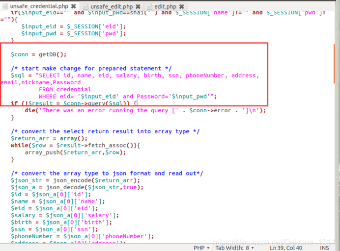The height and width of the screenshot is (251, 340).
Task: Click the $id = $json_a[0]['id'] line
Action: pos(51,194)
